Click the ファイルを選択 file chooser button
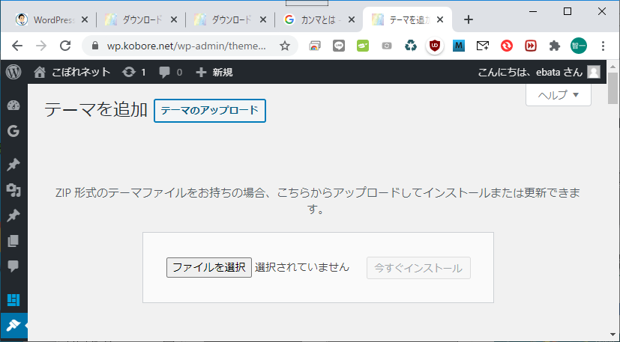 coord(208,267)
